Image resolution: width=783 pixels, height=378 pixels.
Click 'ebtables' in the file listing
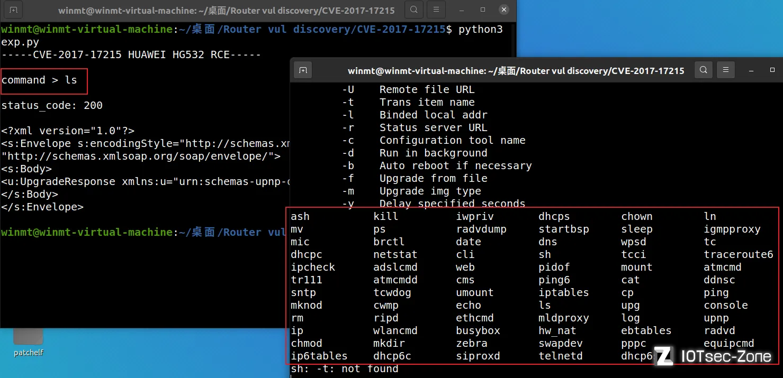646,331
